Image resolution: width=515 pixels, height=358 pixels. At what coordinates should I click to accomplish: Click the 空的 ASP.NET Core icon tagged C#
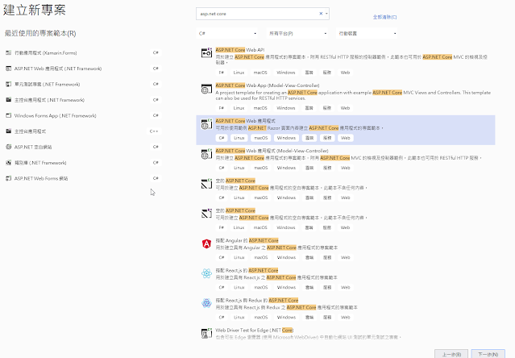[x=206, y=184]
